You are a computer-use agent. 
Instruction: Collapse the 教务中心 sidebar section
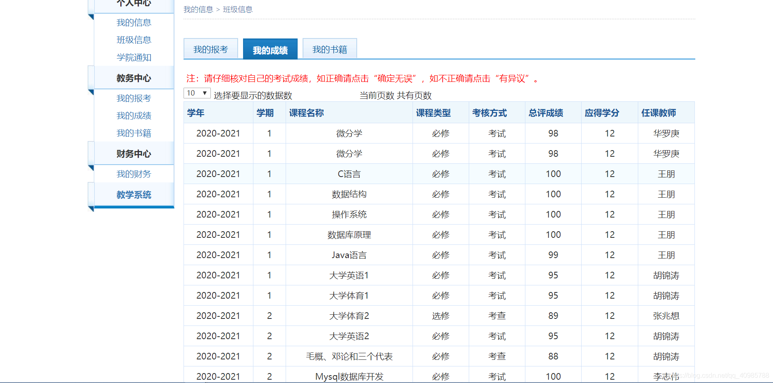tap(134, 78)
